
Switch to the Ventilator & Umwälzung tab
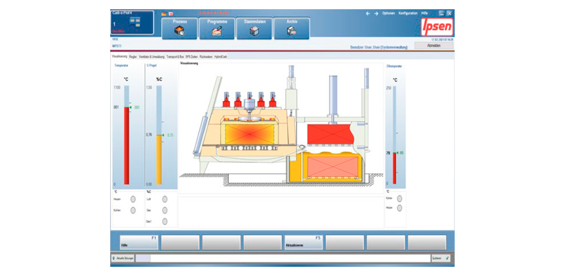click(x=151, y=57)
